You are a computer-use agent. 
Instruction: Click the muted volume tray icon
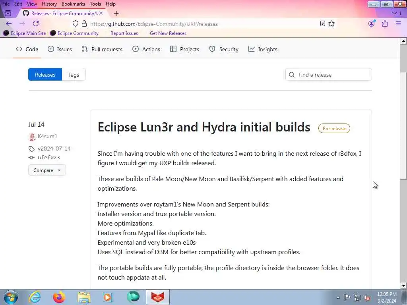coord(367,297)
